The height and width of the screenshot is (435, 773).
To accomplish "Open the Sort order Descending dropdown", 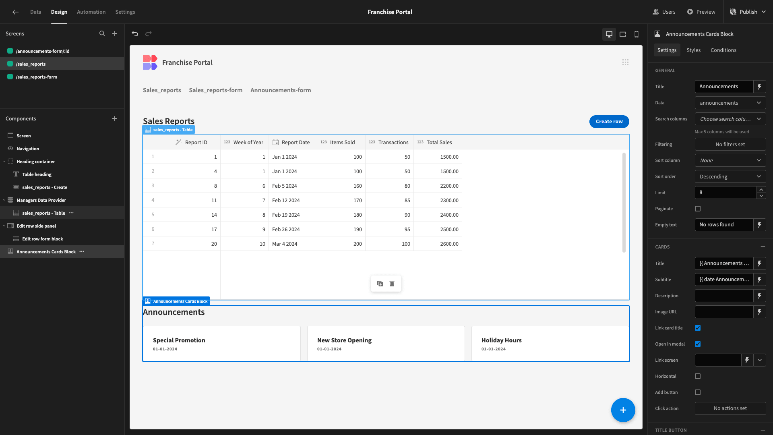I will 730,176.
